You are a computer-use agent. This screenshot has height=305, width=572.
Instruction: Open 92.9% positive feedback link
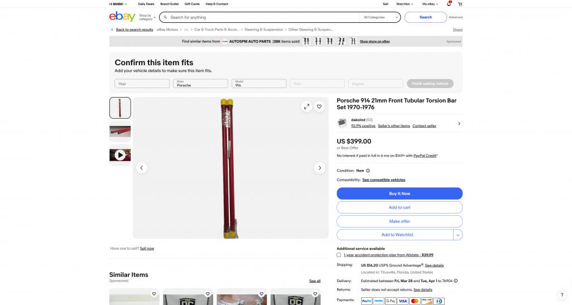363,125
